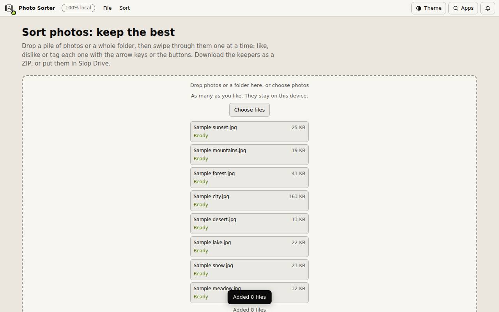Click the Photo Sorter title text
This screenshot has width=499, height=312.
[x=37, y=8]
